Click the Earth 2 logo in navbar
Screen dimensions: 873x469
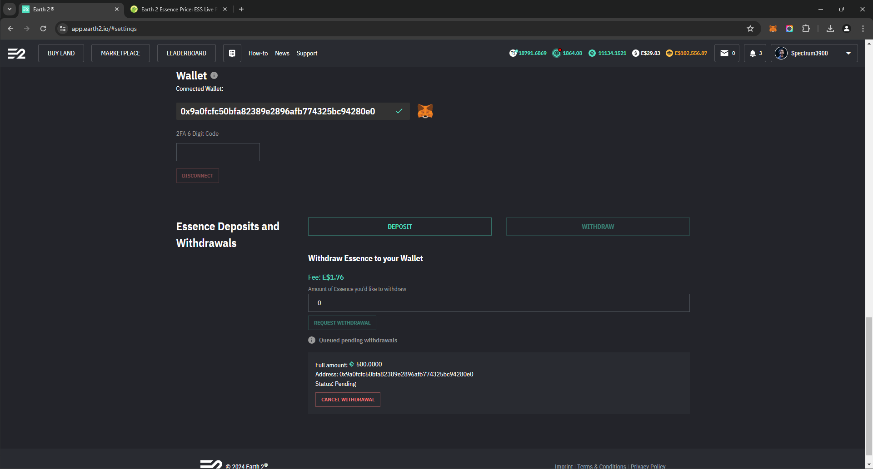click(16, 54)
